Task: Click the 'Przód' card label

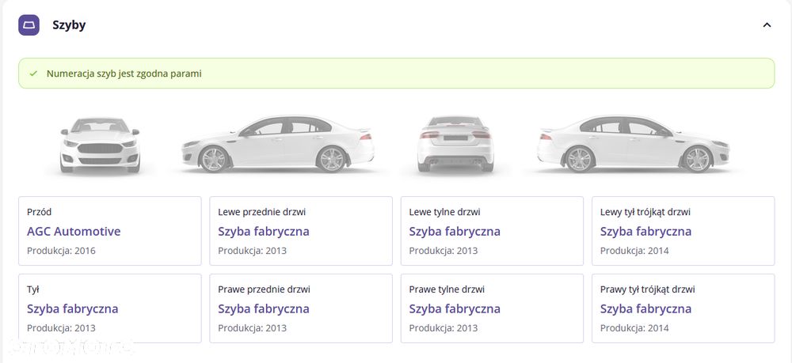Action: (x=40, y=212)
